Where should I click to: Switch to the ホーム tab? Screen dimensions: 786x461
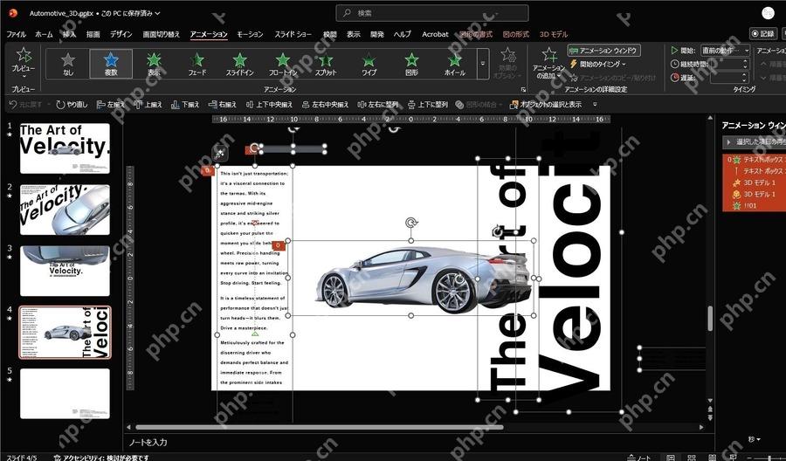click(45, 34)
